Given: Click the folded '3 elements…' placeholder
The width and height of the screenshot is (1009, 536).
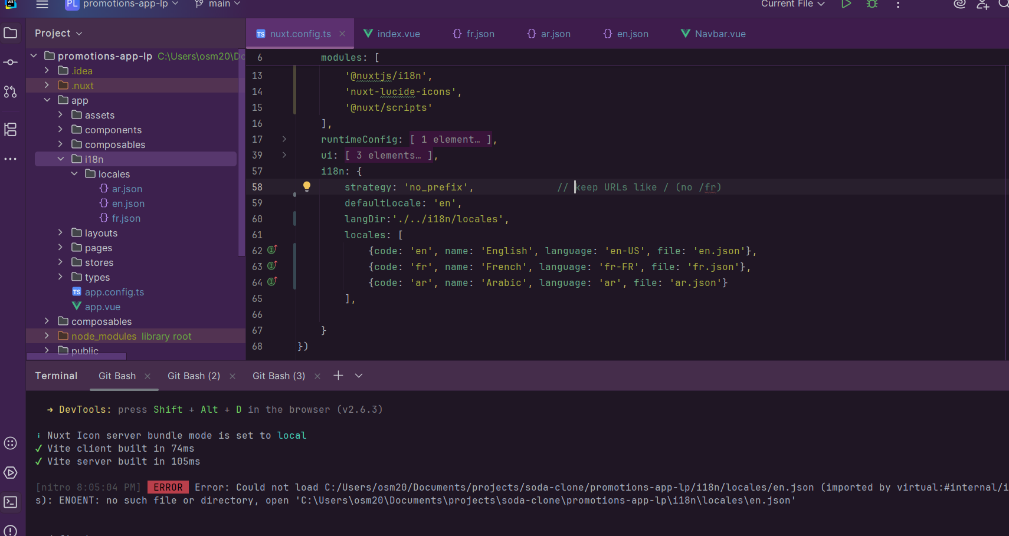Looking at the screenshot, I should click(389, 155).
